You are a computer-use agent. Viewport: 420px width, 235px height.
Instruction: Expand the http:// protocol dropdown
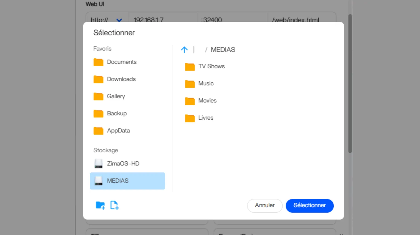(119, 20)
